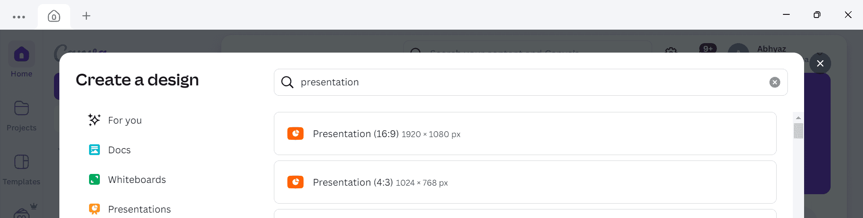Click the results scrollbar up arrow
863x218 pixels.
click(x=798, y=118)
